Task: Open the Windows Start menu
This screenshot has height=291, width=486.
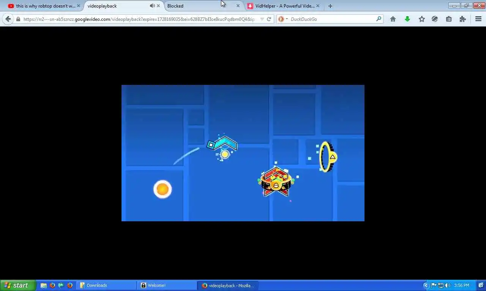Action: [18, 285]
